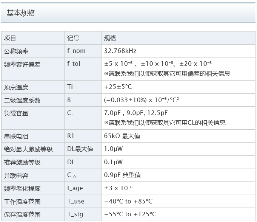Click the 7.0pF, 9.0pF, 12.5pF load values
The height and width of the screenshot is (222, 257).
(135, 113)
